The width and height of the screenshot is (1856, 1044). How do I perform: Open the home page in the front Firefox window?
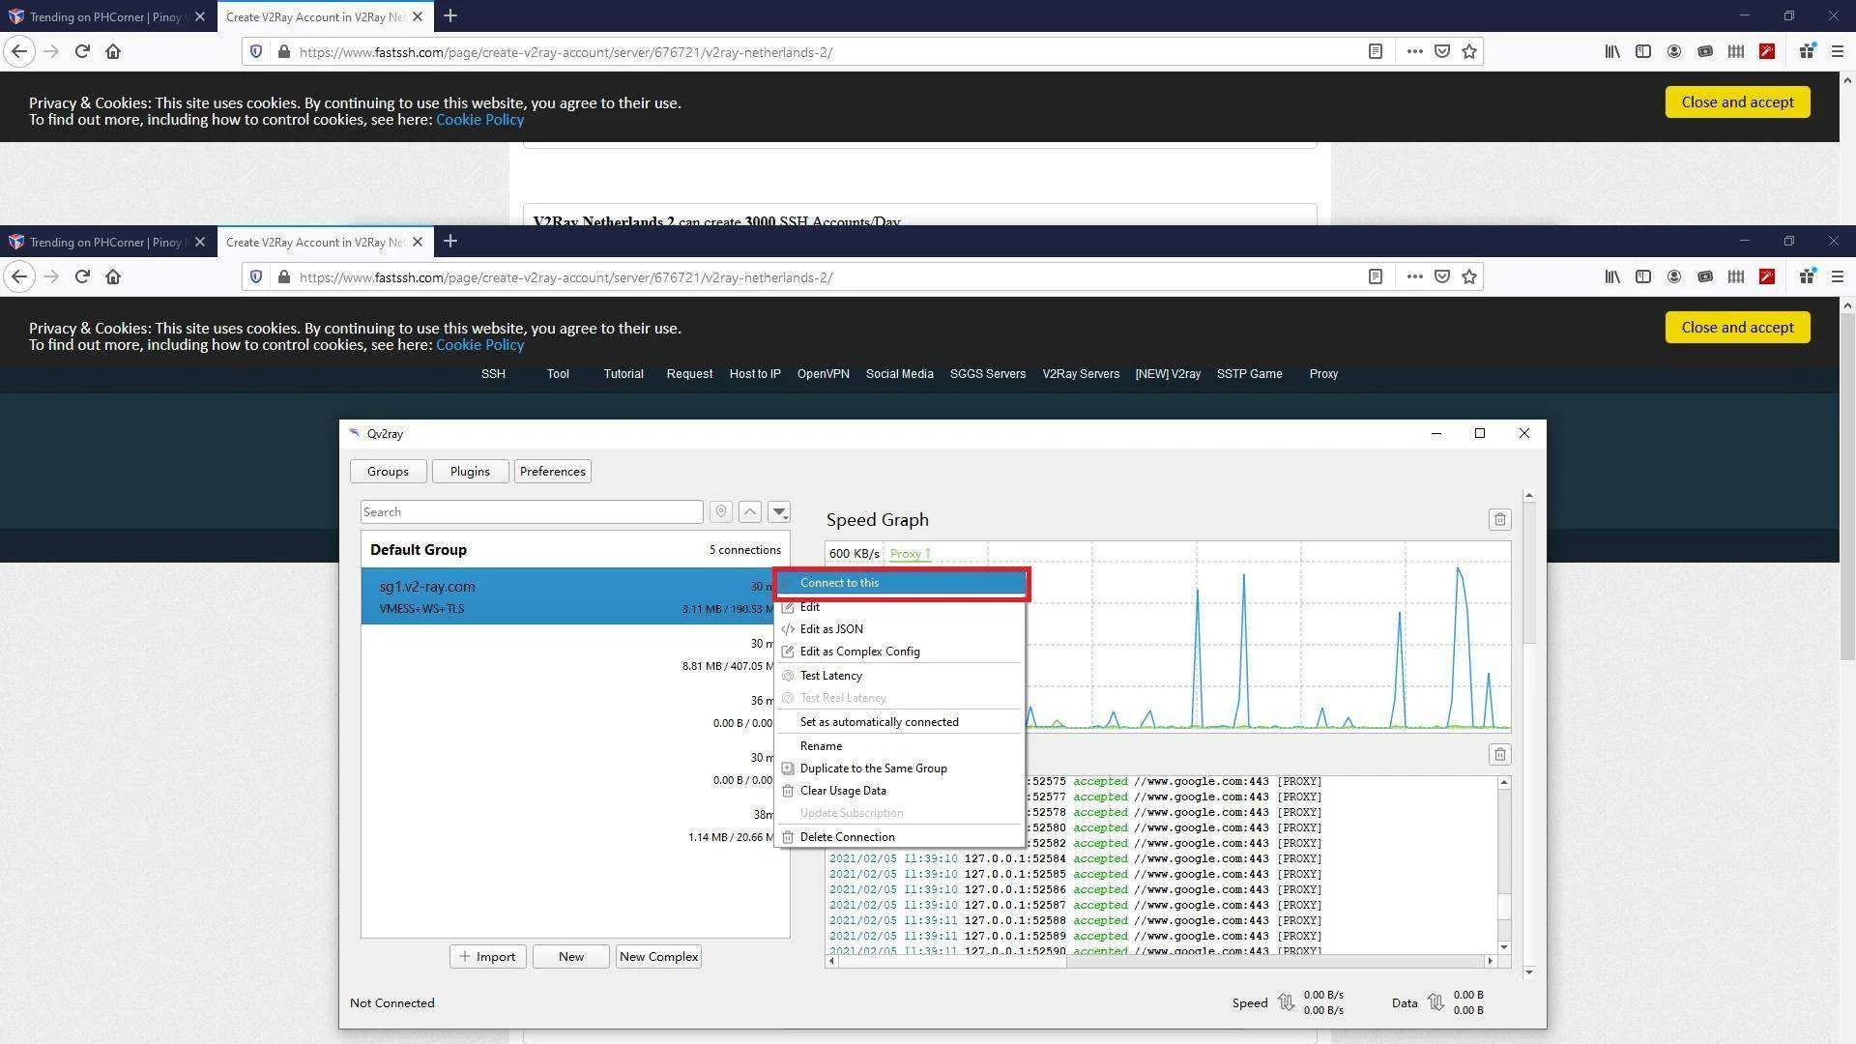click(x=113, y=277)
